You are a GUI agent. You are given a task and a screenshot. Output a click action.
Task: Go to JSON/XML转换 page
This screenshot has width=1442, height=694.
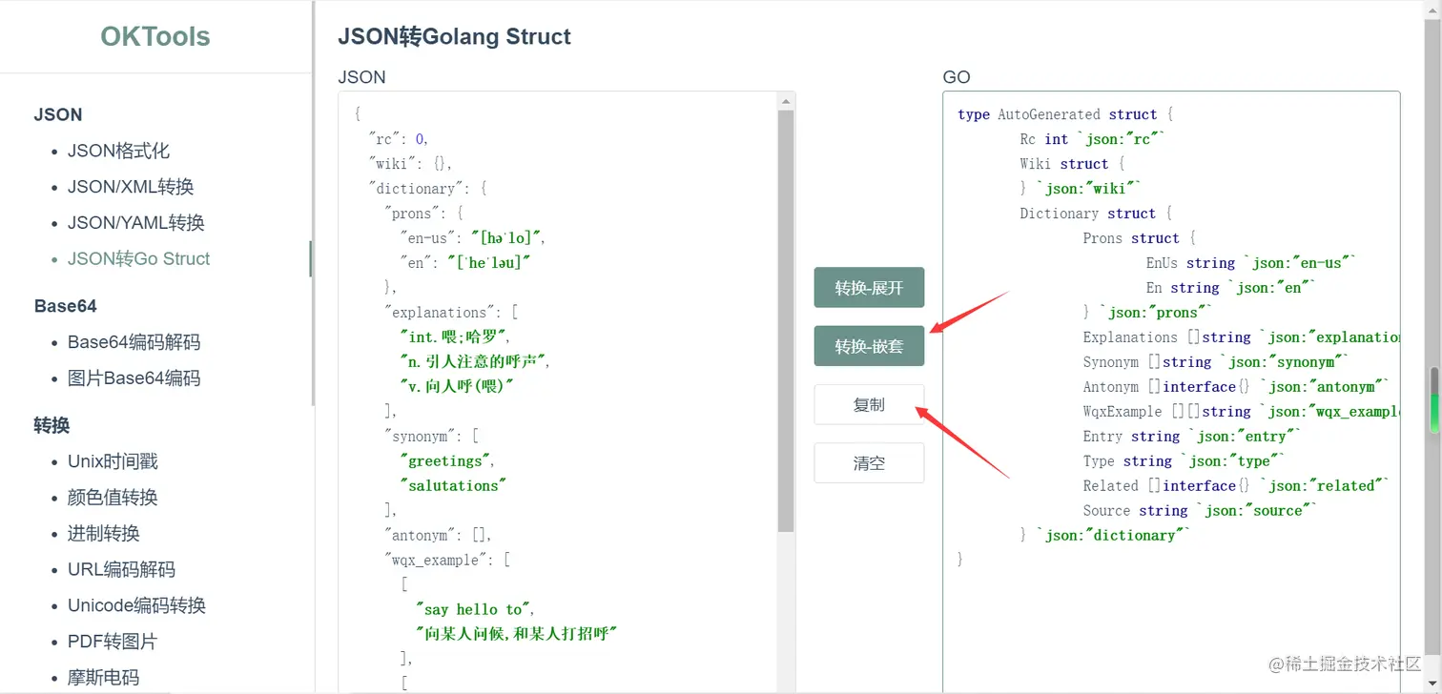(x=130, y=187)
